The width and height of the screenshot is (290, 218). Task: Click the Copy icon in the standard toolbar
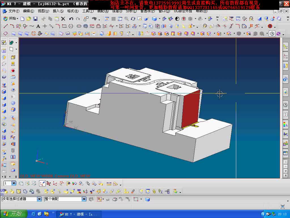click(x=50, y=19)
